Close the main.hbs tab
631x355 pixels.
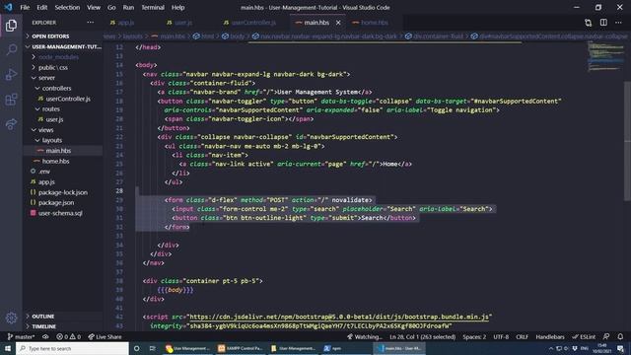tap(338, 23)
